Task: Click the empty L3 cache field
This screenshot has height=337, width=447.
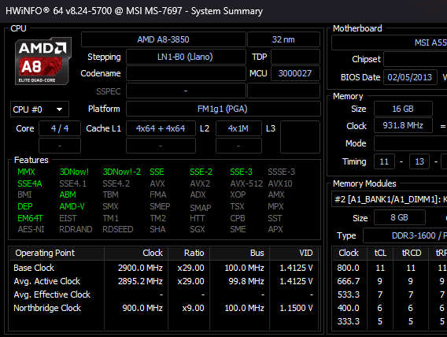Action: [x=300, y=137]
